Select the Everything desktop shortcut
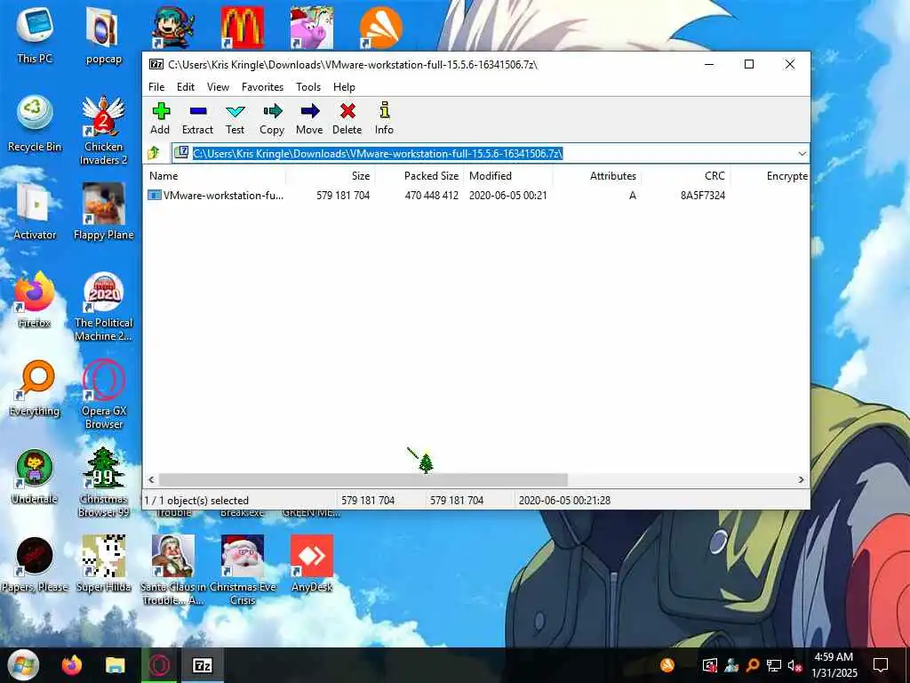The height and width of the screenshot is (683, 910). pyautogui.click(x=35, y=388)
